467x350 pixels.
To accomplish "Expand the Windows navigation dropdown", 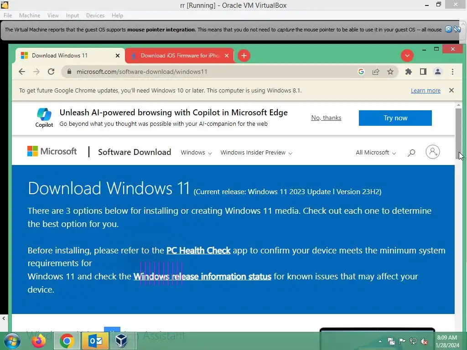I will [196, 153].
